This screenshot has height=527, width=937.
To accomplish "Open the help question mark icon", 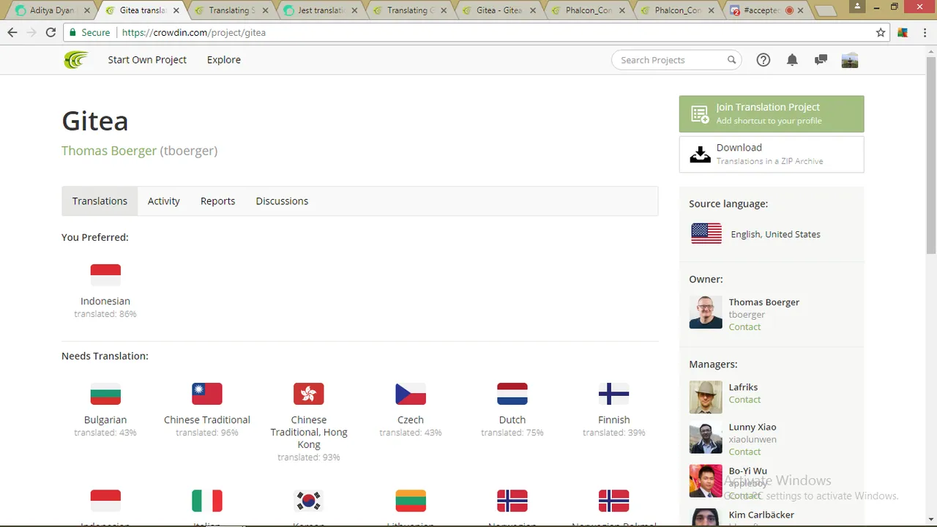I will [764, 60].
